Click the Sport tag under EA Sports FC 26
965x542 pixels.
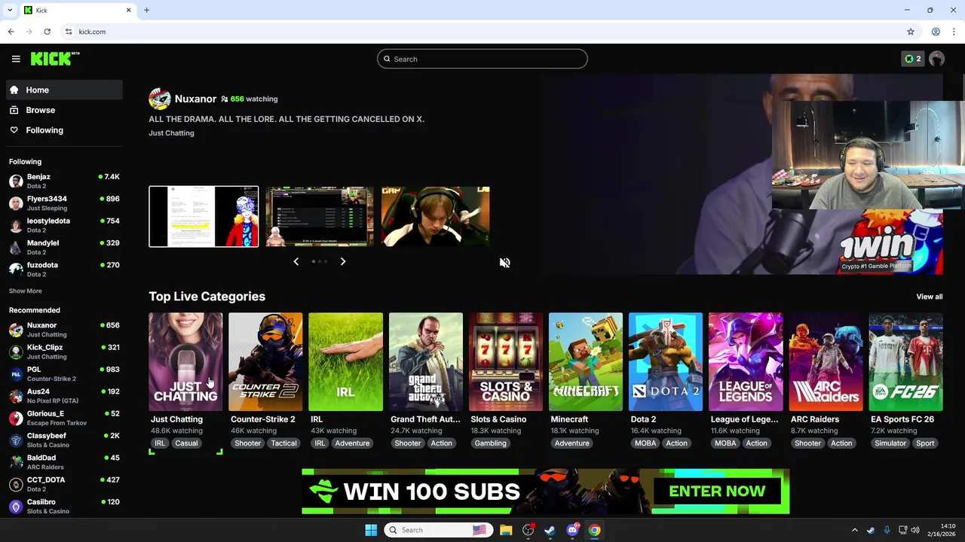pos(925,443)
